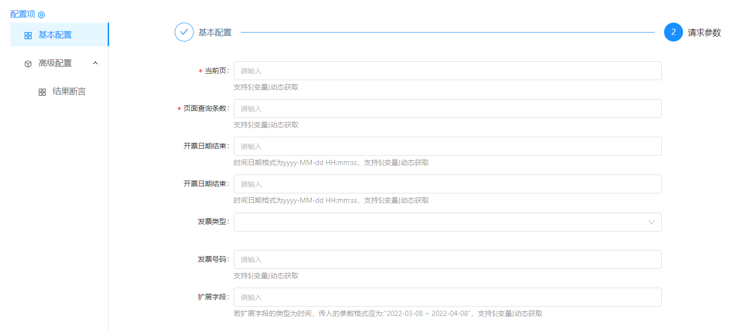Viewport: 734px width, 332px height.
Task: Focus the 当前页 input field
Action: coord(447,71)
